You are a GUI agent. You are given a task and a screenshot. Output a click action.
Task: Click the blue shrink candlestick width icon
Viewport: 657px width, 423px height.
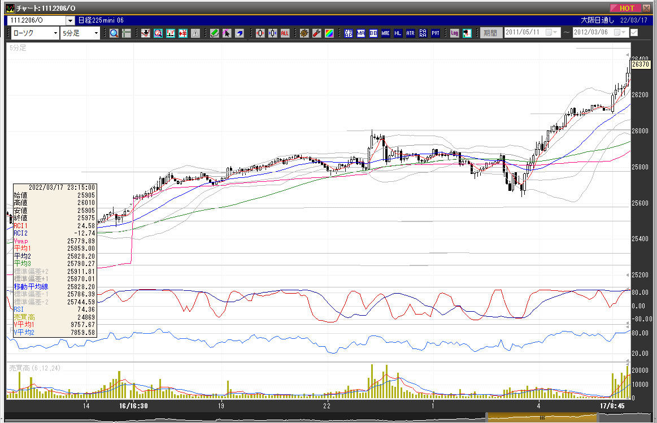click(273, 33)
